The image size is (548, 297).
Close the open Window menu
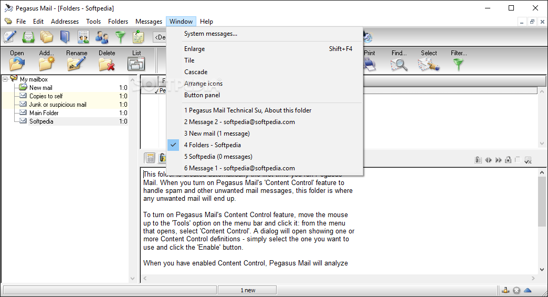coord(181,22)
